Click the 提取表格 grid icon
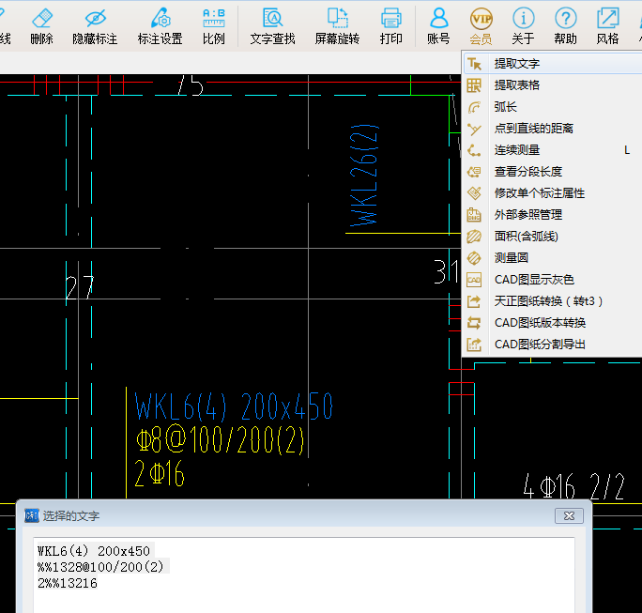 pos(474,85)
